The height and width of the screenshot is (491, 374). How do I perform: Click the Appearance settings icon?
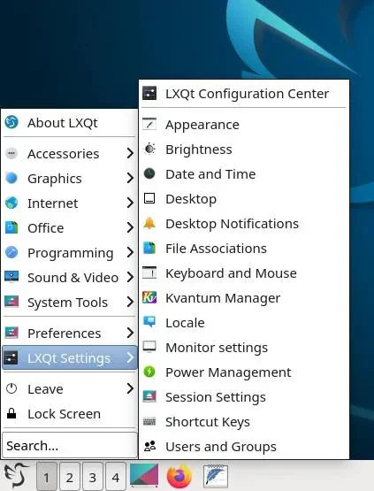[x=149, y=124]
